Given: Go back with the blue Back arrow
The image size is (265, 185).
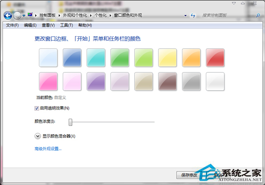Looking at the screenshot, I should [8, 16].
